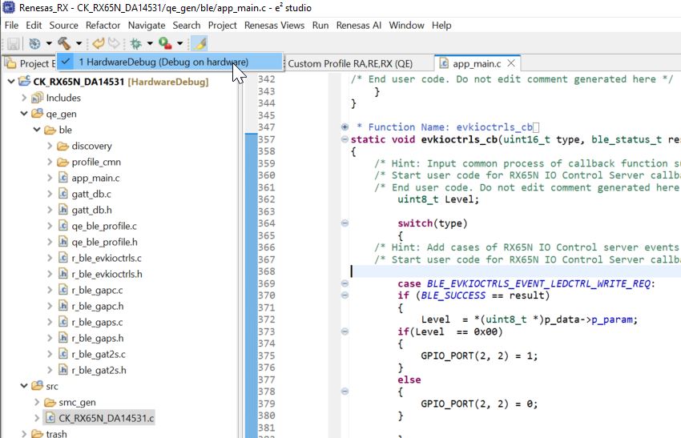Open dropdown arrow next to Run icon
The width and height of the screenshot is (681, 438).
(179, 43)
